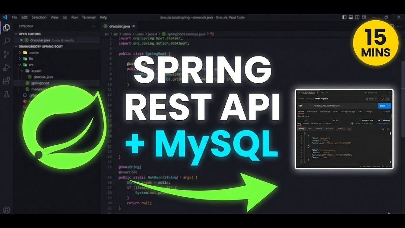Open the Search view icon

point(6,41)
